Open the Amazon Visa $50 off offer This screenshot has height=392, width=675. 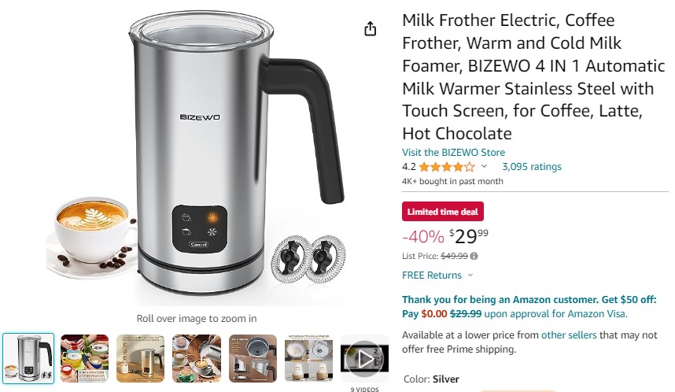[x=529, y=307]
